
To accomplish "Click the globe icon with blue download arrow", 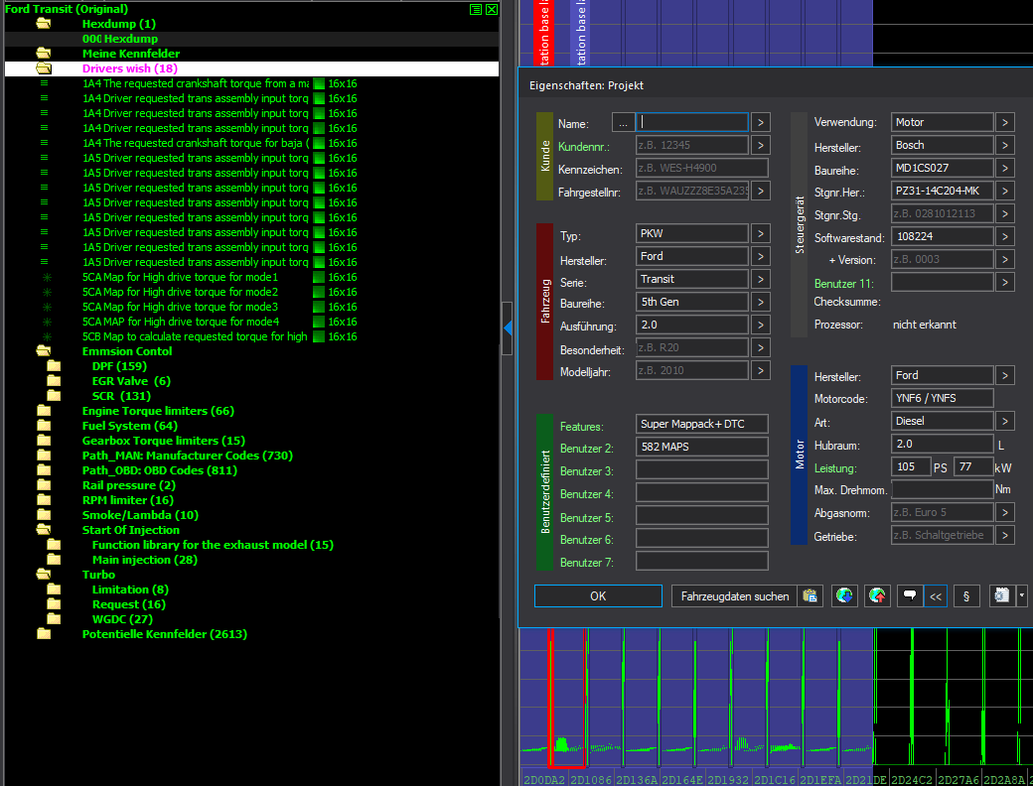I will pyautogui.click(x=844, y=596).
